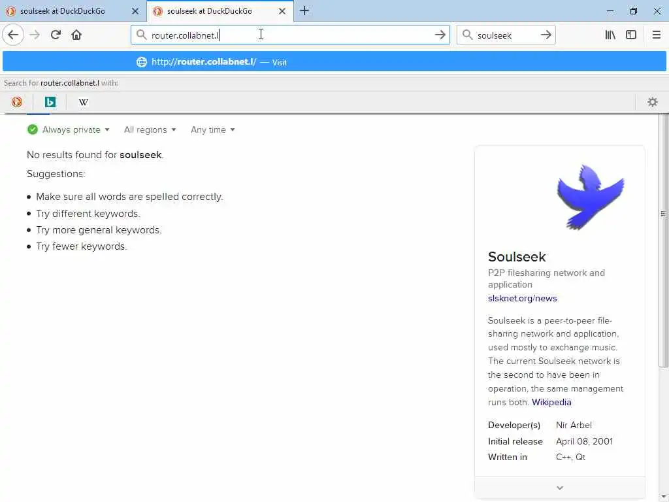The width and height of the screenshot is (669, 502).
Task: Click the forward navigation arrow
Action: [35, 35]
